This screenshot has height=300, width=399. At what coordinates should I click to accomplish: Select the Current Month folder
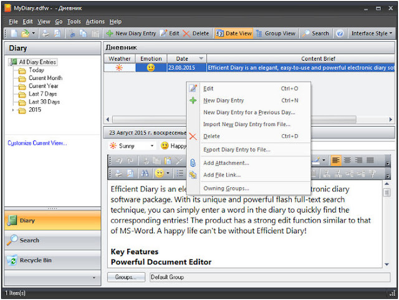(46, 78)
